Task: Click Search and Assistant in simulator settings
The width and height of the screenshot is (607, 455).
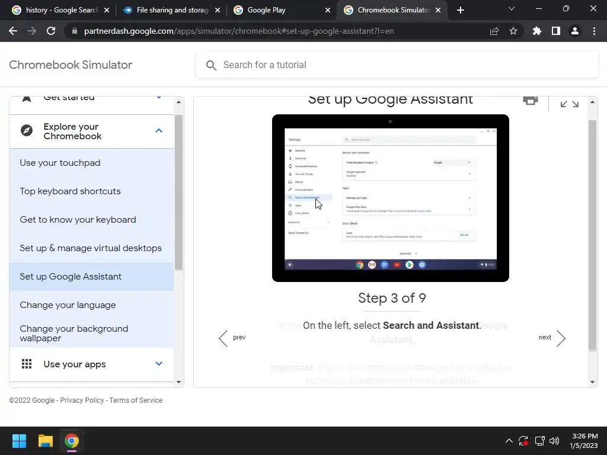Action: 309,197
